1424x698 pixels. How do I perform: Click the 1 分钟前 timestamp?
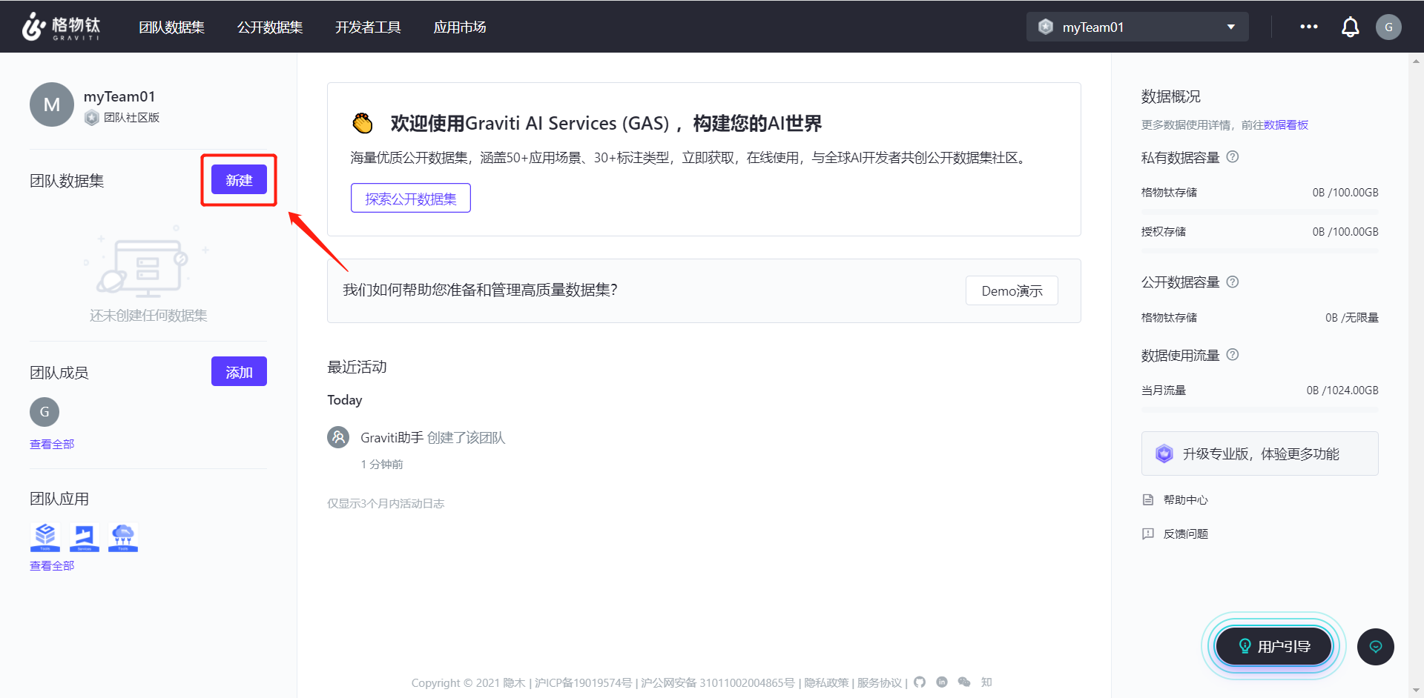[x=382, y=465]
